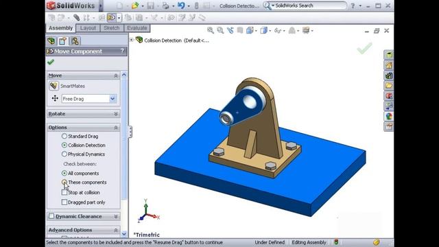Collapse the Advanced Options section chevron
Viewport: 439px width, 247px height.
[x=116, y=230]
